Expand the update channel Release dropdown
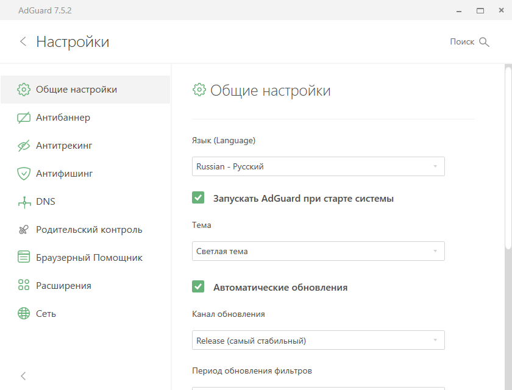Viewport: 512px width, 390px height. coord(318,340)
